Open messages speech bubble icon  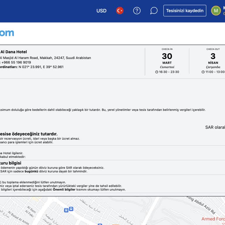coord(154,11)
